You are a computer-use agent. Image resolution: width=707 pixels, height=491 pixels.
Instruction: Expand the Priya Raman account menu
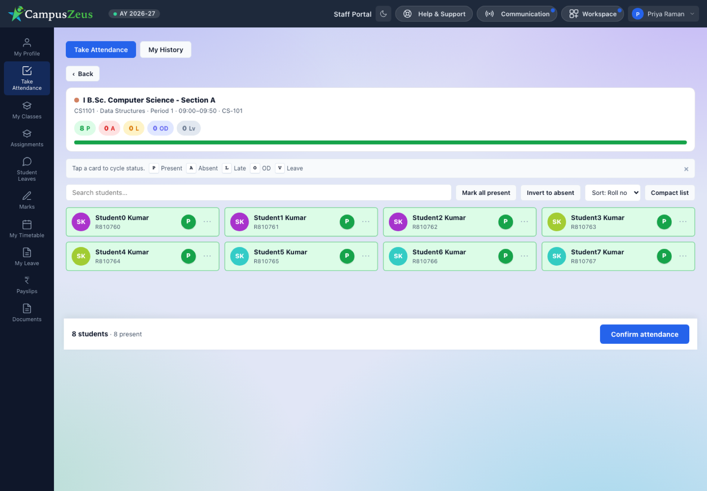663,14
